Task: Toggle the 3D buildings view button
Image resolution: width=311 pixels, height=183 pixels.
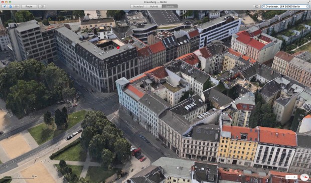Action: 11,7
